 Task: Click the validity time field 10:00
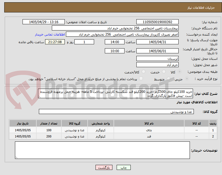coord(115,51)
